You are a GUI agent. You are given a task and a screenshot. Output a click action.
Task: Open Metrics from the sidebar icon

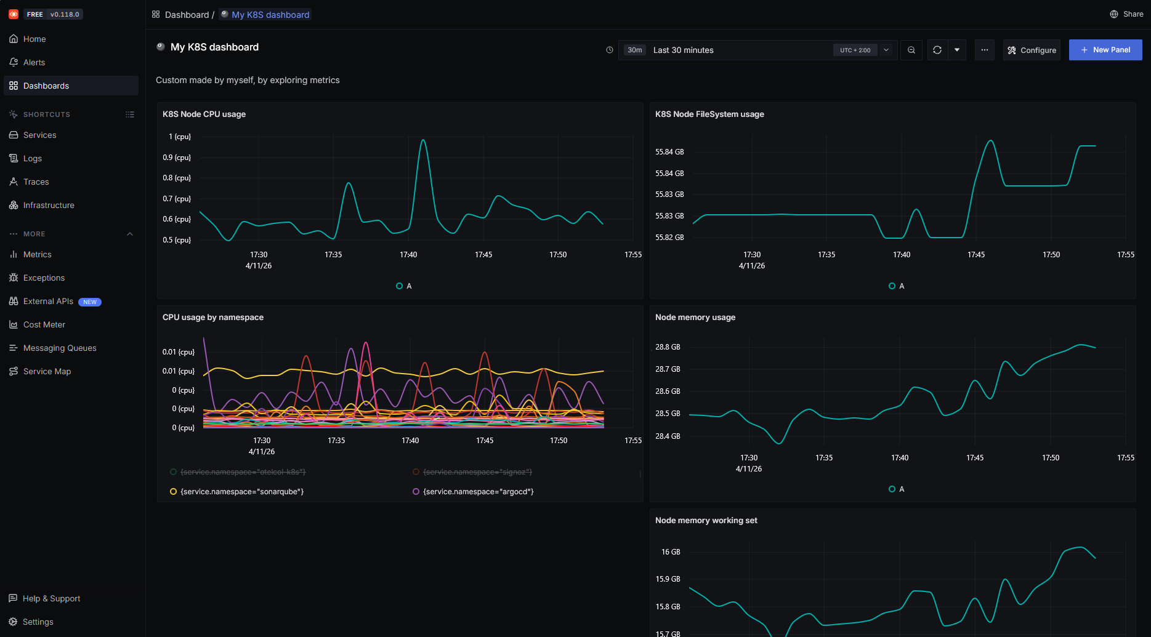click(14, 254)
